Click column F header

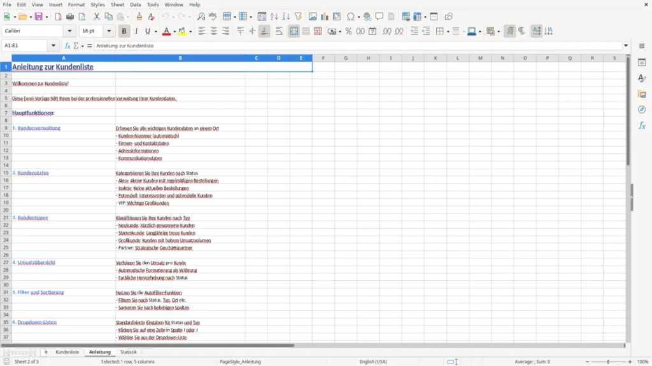pos(323,58)
